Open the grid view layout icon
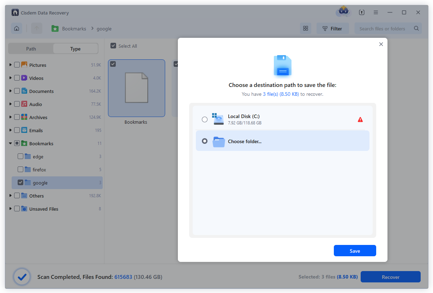433x293 pixels. click(306, 28)
